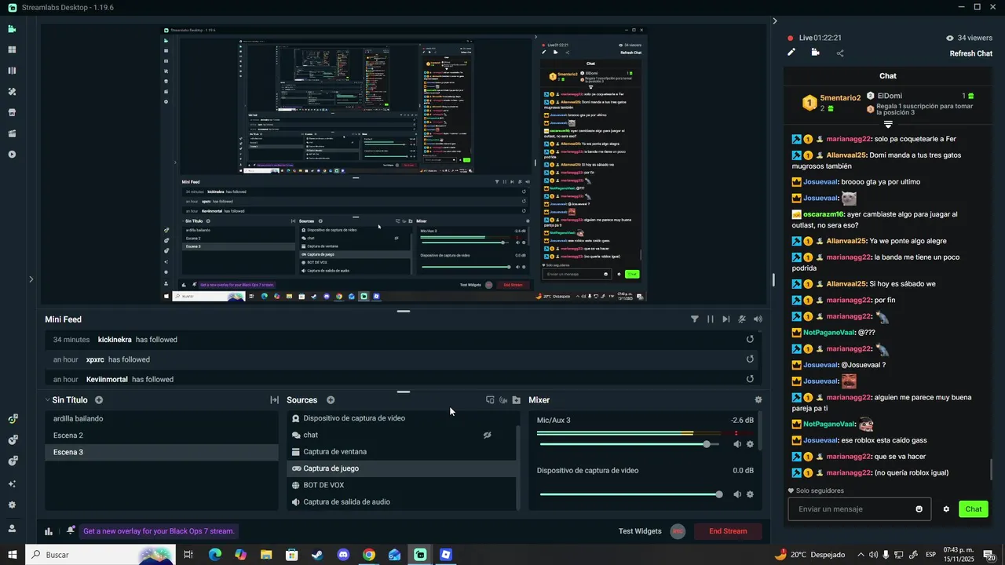Expand the left sidebar with chevron arrow

[31, 279]
